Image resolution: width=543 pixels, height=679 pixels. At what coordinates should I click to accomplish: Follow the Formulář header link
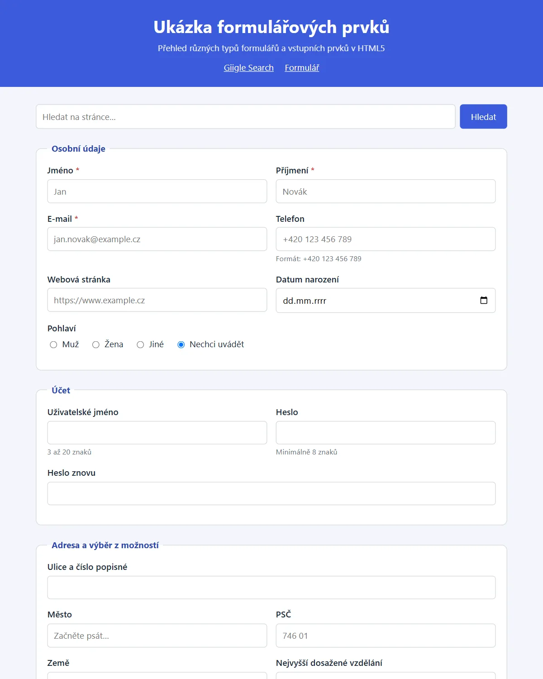coord(302,67)
